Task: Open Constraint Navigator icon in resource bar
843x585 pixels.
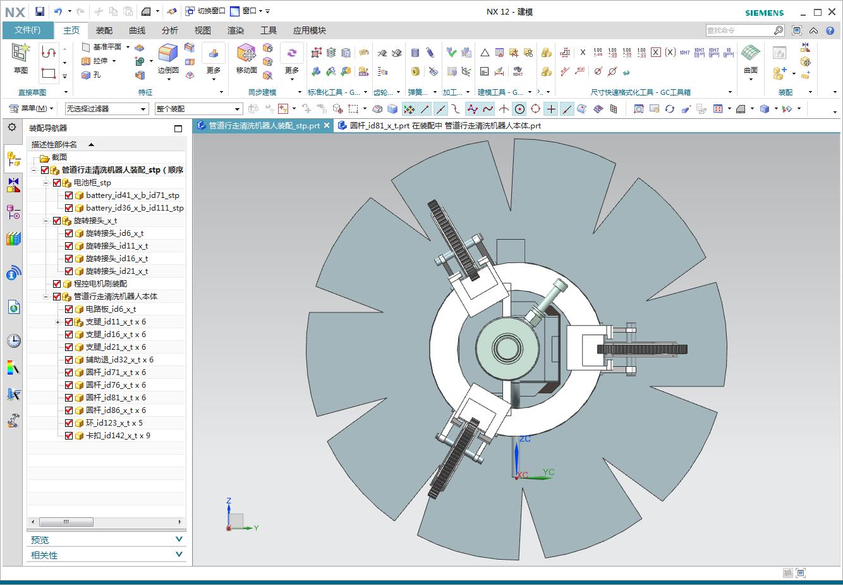Action: point(13,185)
